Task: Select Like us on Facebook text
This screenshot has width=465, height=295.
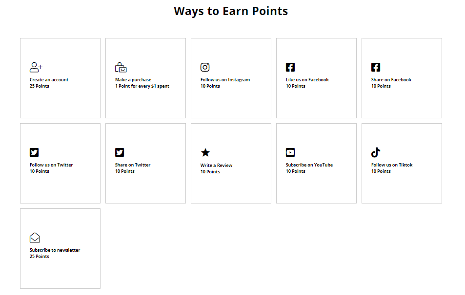Action: coord(307,80)
